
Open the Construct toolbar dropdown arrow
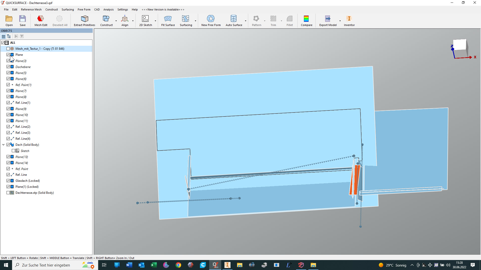[116, 21]
